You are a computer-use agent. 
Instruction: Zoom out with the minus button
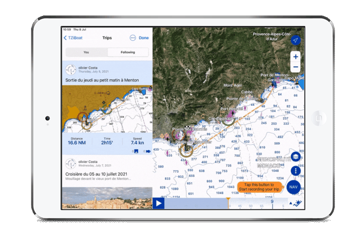click(296, 67)
